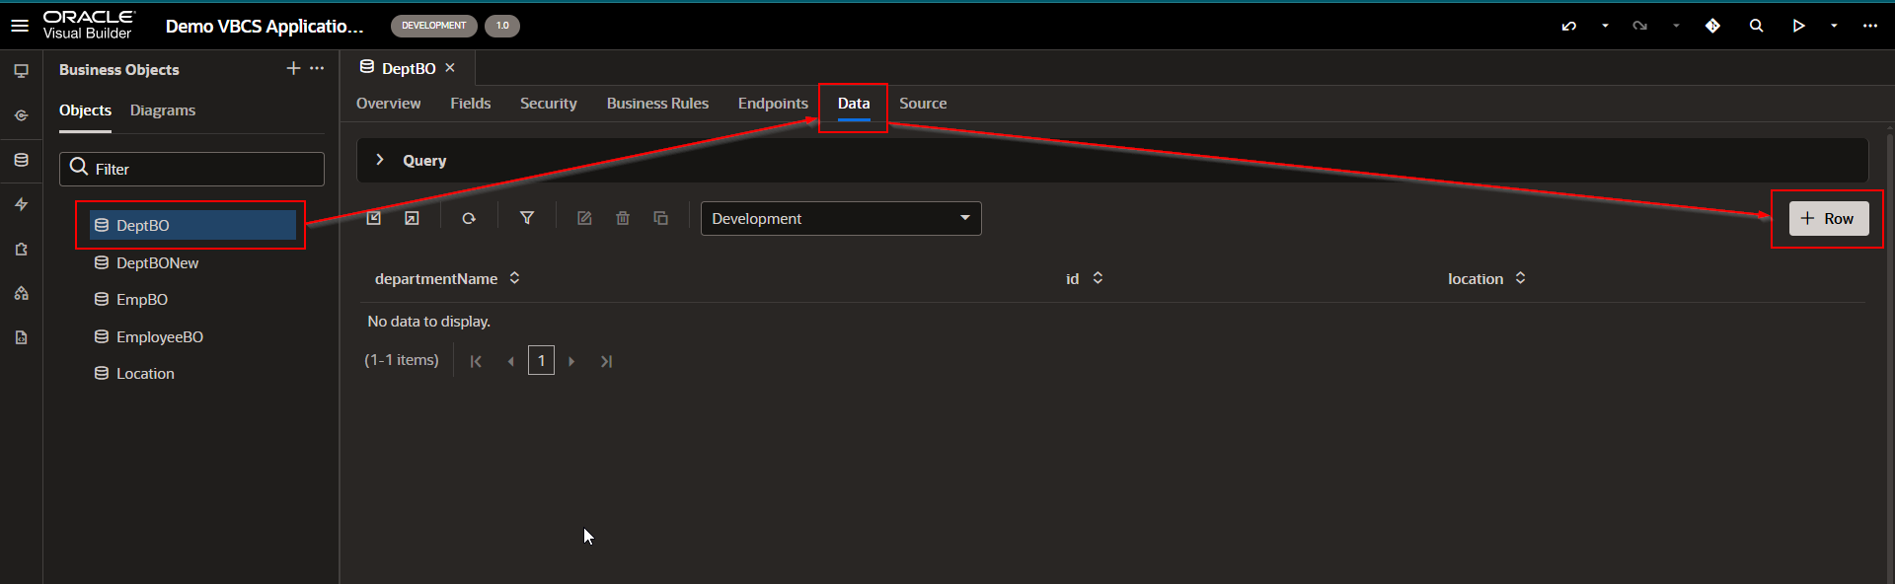Click the Demo VBCS Application title
The height and width of the screenshot is (584, 1895).
pos(265,26)
